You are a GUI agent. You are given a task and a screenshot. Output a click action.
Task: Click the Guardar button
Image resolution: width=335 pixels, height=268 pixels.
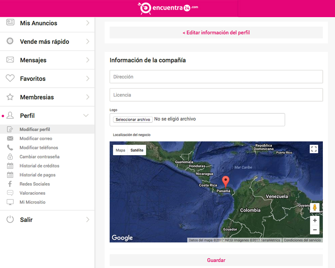coord(216,260)
